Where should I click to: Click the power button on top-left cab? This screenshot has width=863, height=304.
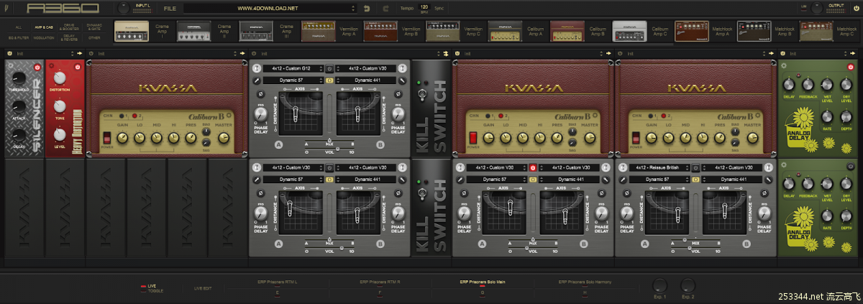(329, 69)
